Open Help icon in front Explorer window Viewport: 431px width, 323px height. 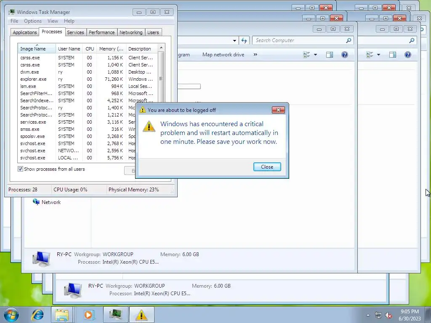(x=344, y=55)
